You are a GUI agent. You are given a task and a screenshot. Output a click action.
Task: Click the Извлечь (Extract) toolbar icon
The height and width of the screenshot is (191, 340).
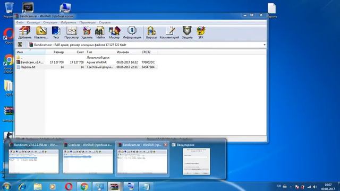[x=41, y=33]
